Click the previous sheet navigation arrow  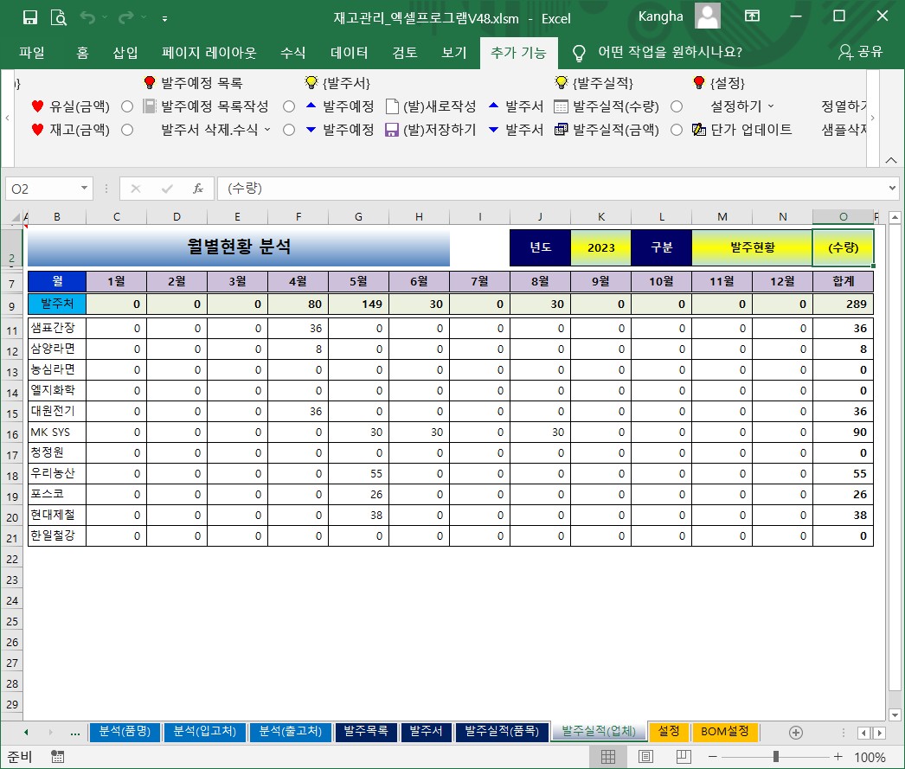coord(27,732)
